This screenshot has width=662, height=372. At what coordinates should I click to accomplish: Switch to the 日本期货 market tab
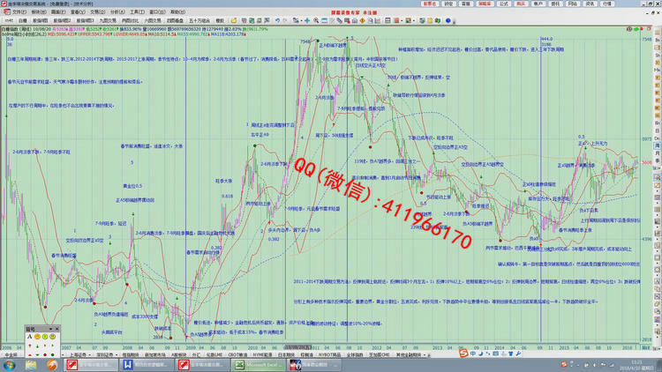point(286,354)
